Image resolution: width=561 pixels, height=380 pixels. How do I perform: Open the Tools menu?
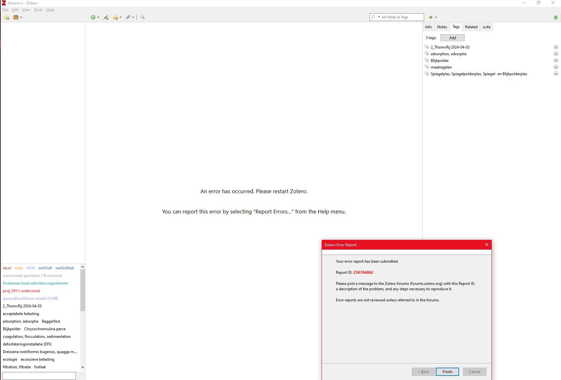point(38,10)
